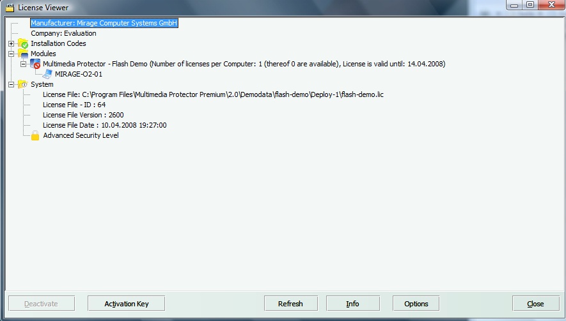Collapse the Multimedia Protector module node
The width and height of the screenshot is (566, 321).
click(x=24, y=64)
